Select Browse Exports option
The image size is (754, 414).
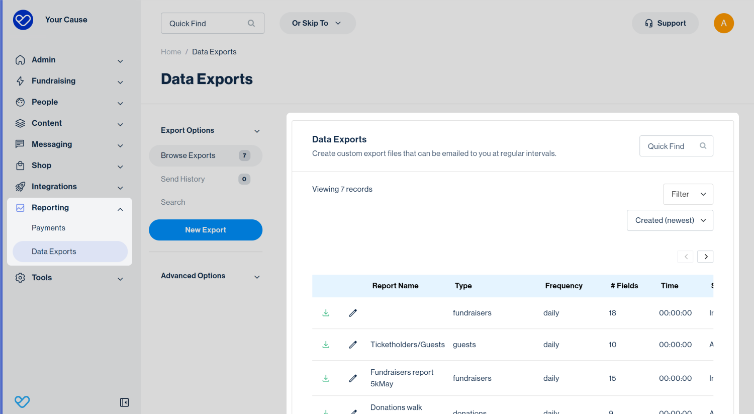(206, 155)
